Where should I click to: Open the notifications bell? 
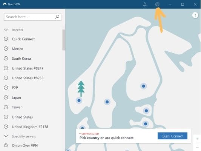tap(145, 5)
